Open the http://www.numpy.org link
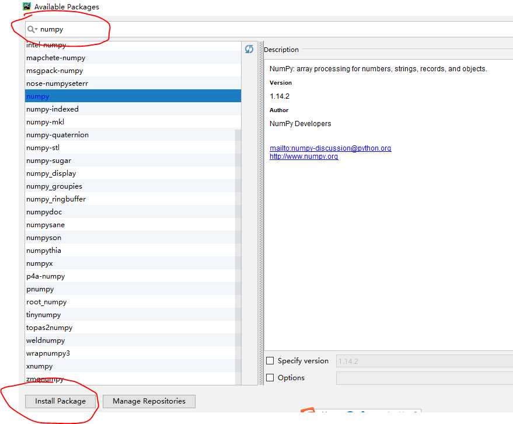The image size is (513, 424). point(303,157)
